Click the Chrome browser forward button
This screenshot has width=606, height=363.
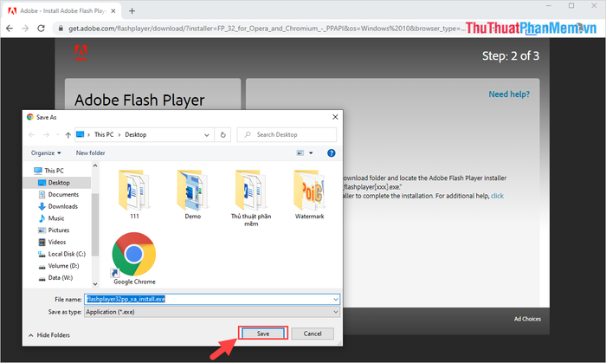coord(25,29)
